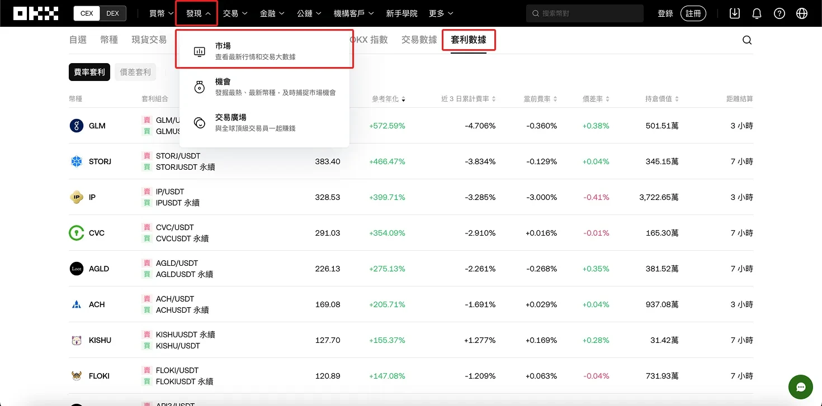Click the 註冊 button

click(x=693, y=13)
